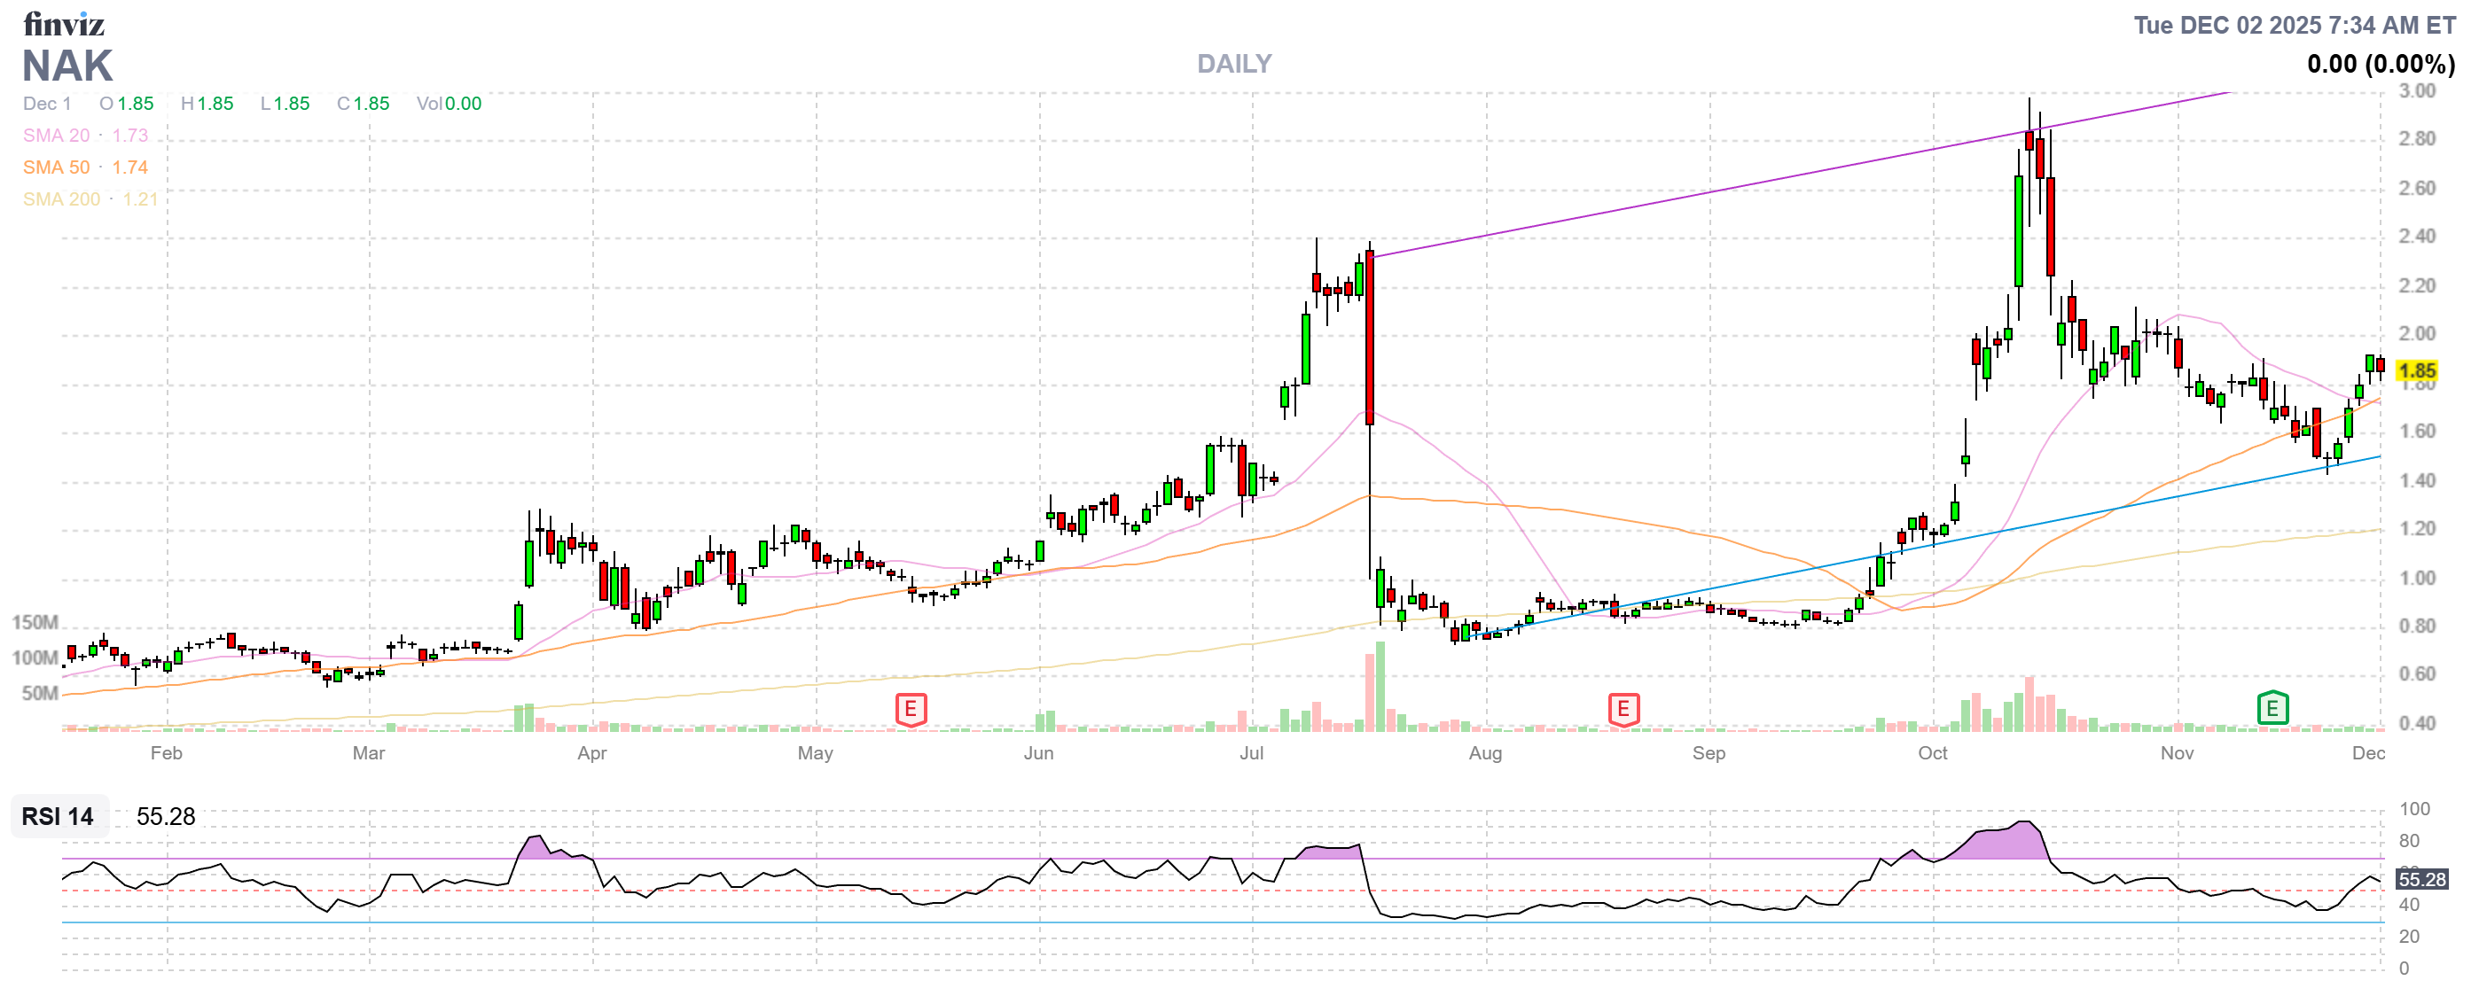
Task: Click the NAK ticker symbol
Action: (x=67, y=66)
